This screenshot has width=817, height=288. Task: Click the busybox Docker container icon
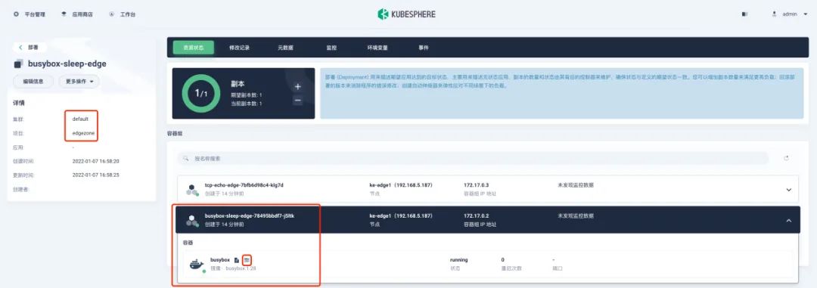[197, 265]
